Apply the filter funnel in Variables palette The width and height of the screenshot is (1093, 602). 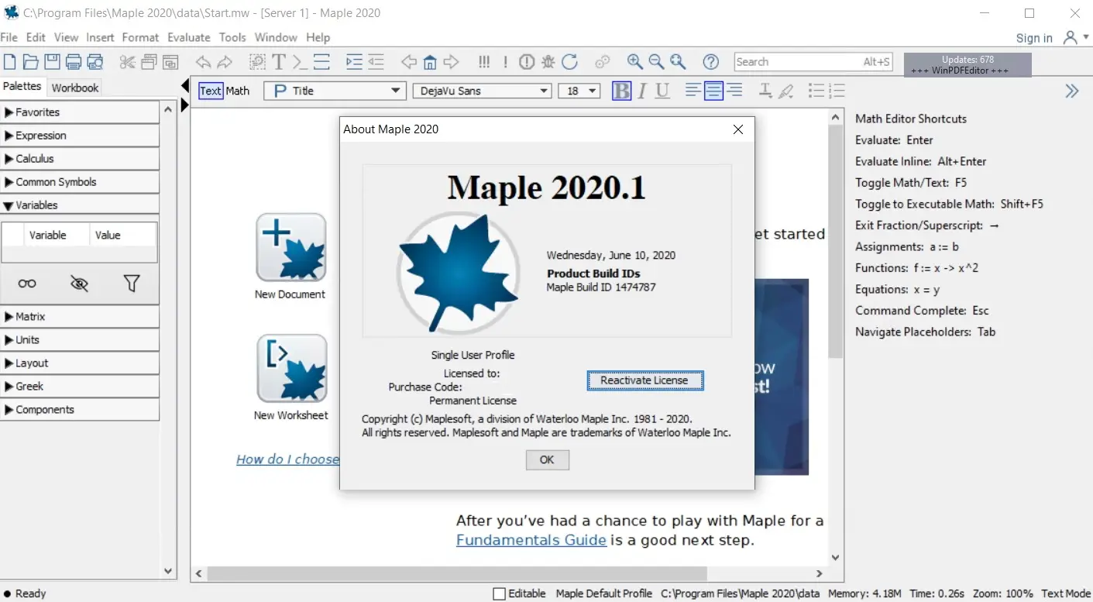click(x=132, y=284)
